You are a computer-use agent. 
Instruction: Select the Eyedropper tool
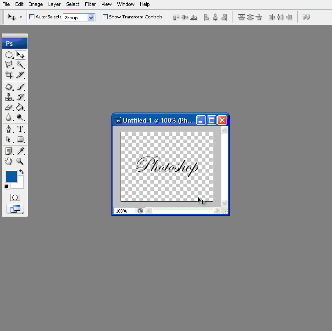point(20,151)
